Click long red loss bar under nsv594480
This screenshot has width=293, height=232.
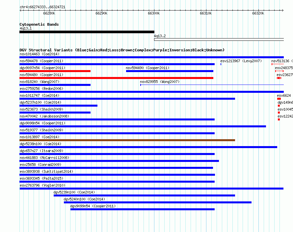pos(117,78)
